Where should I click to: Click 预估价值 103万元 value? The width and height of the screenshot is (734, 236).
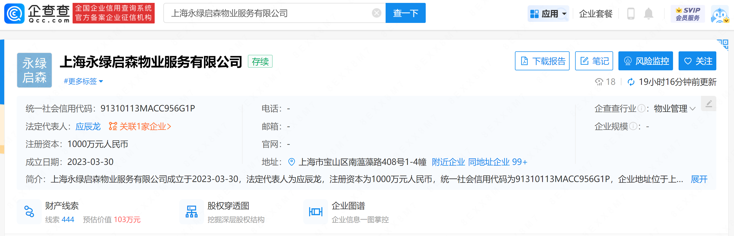tap(112, 219)
